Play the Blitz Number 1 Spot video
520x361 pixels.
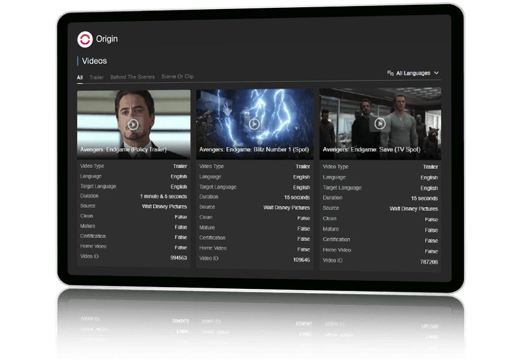254,124
